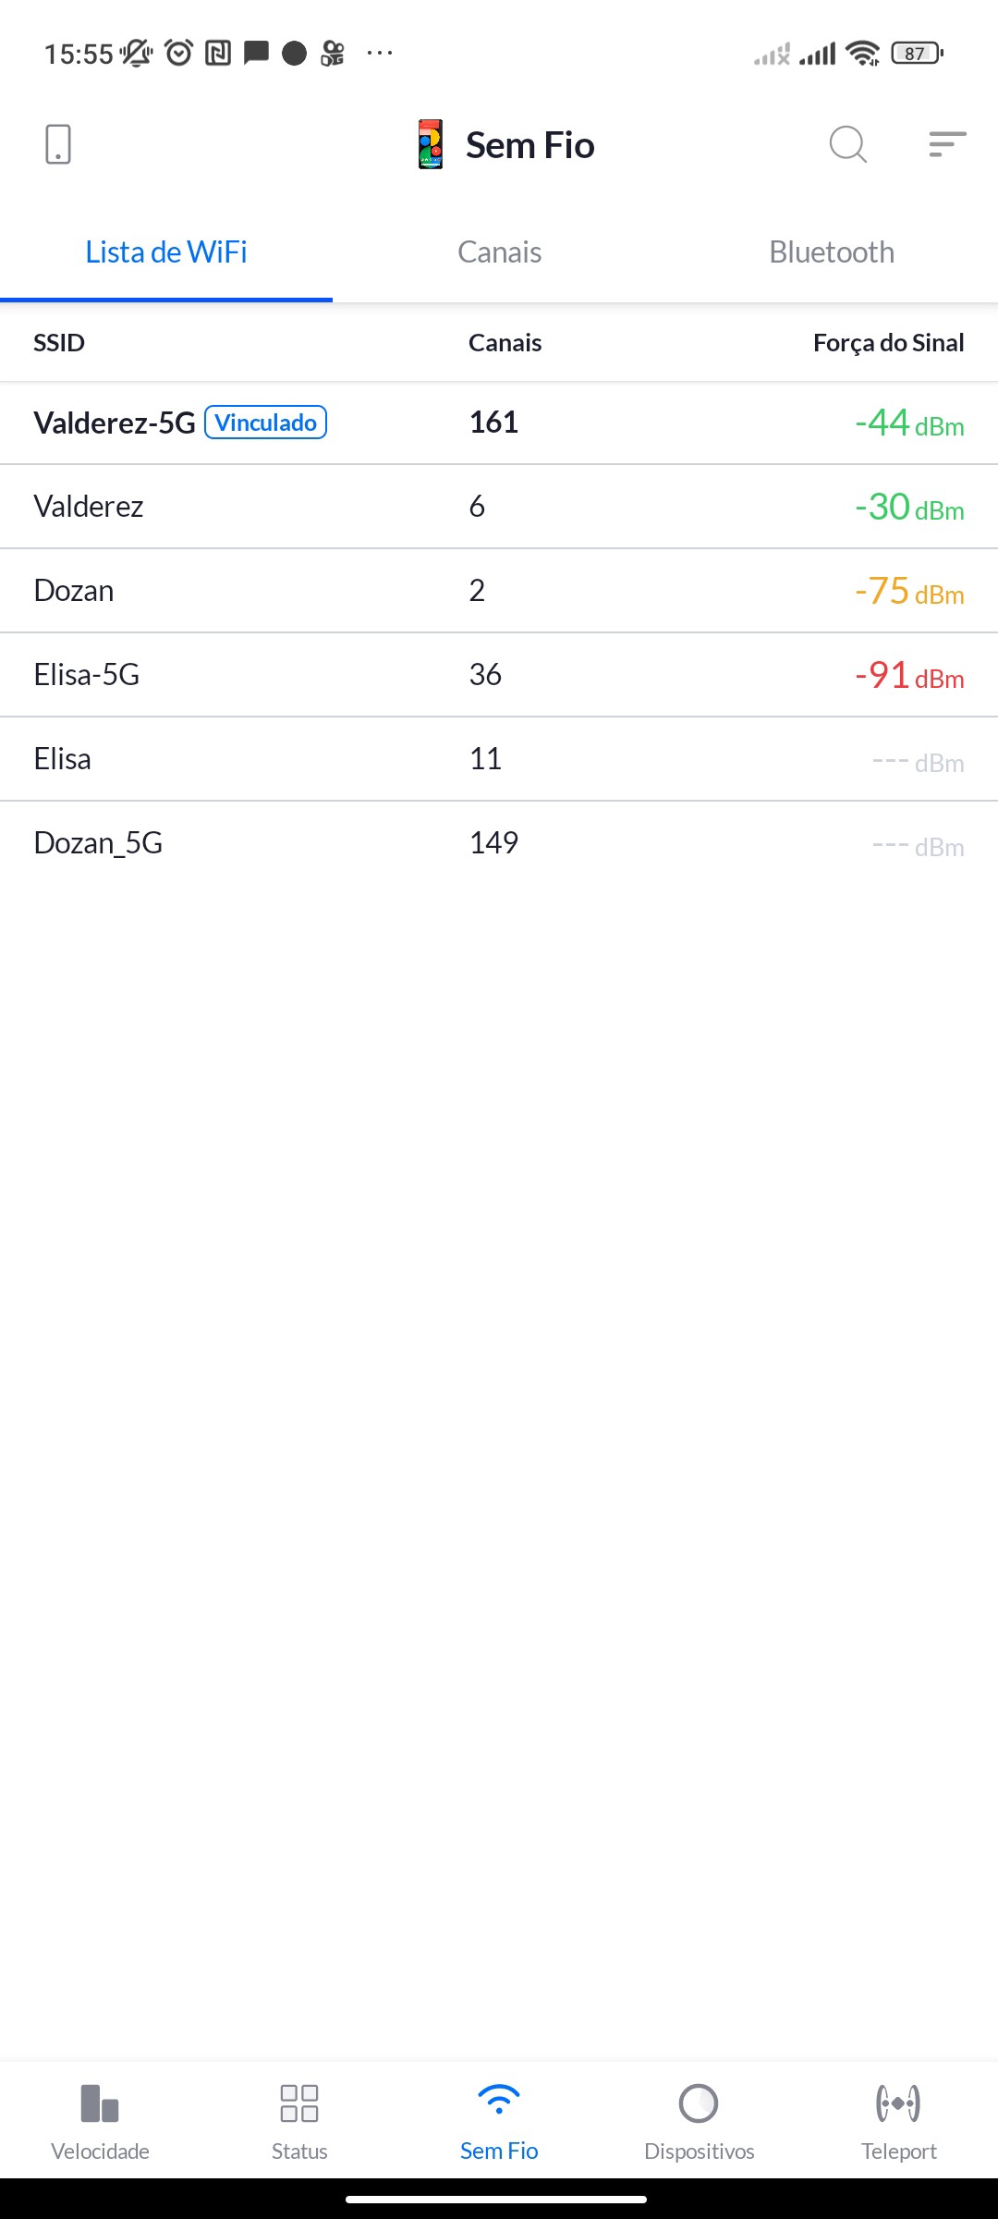
Task: Open the search magnifier icon
Action: pyautogui.click(x=847, y=145)
